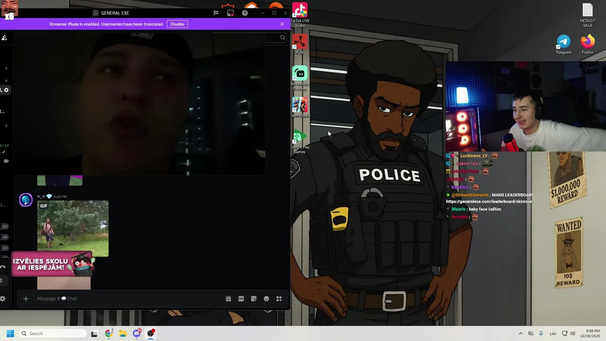Click the generalexe.com leaderboard link in the chat overlay

point(489,201)
